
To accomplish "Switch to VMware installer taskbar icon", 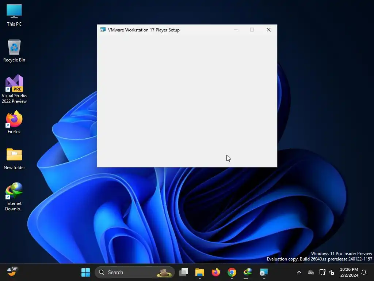I will (264, 272).
